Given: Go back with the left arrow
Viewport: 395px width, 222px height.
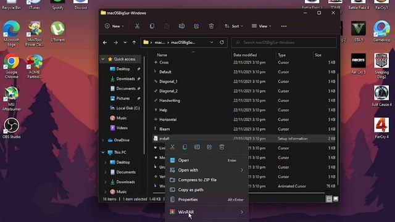Looking at the screenshot, I should [x=105, y=43].
